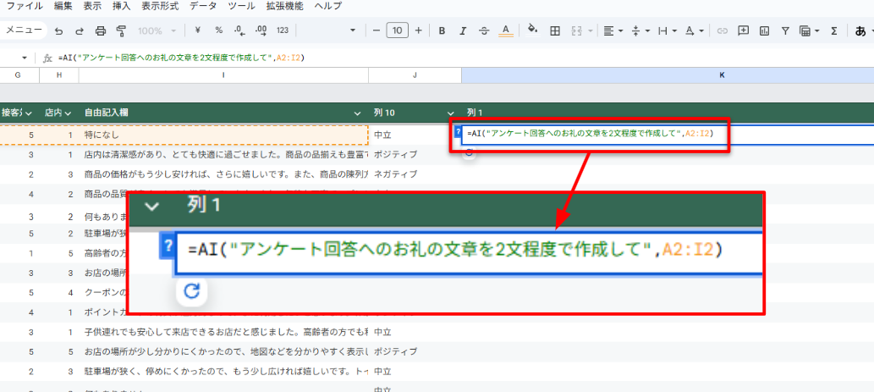Increase decimal places
The height and width of the screenshot is (392, 874).
[261, 30]
